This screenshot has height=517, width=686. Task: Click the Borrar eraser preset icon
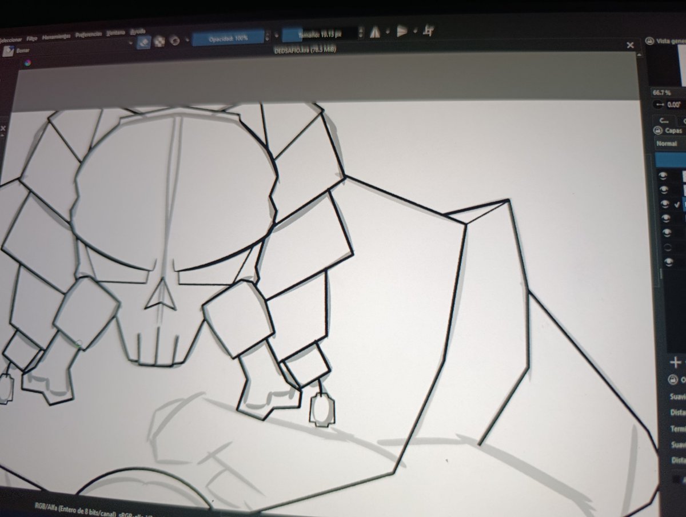tap(7, 50)
